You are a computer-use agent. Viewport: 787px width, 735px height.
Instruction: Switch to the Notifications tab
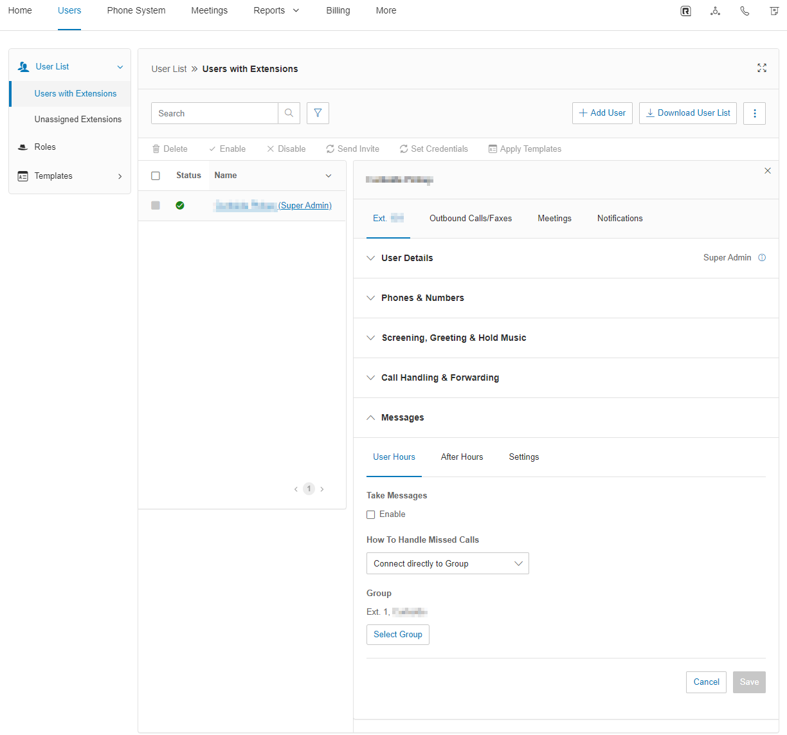(620, 219)
